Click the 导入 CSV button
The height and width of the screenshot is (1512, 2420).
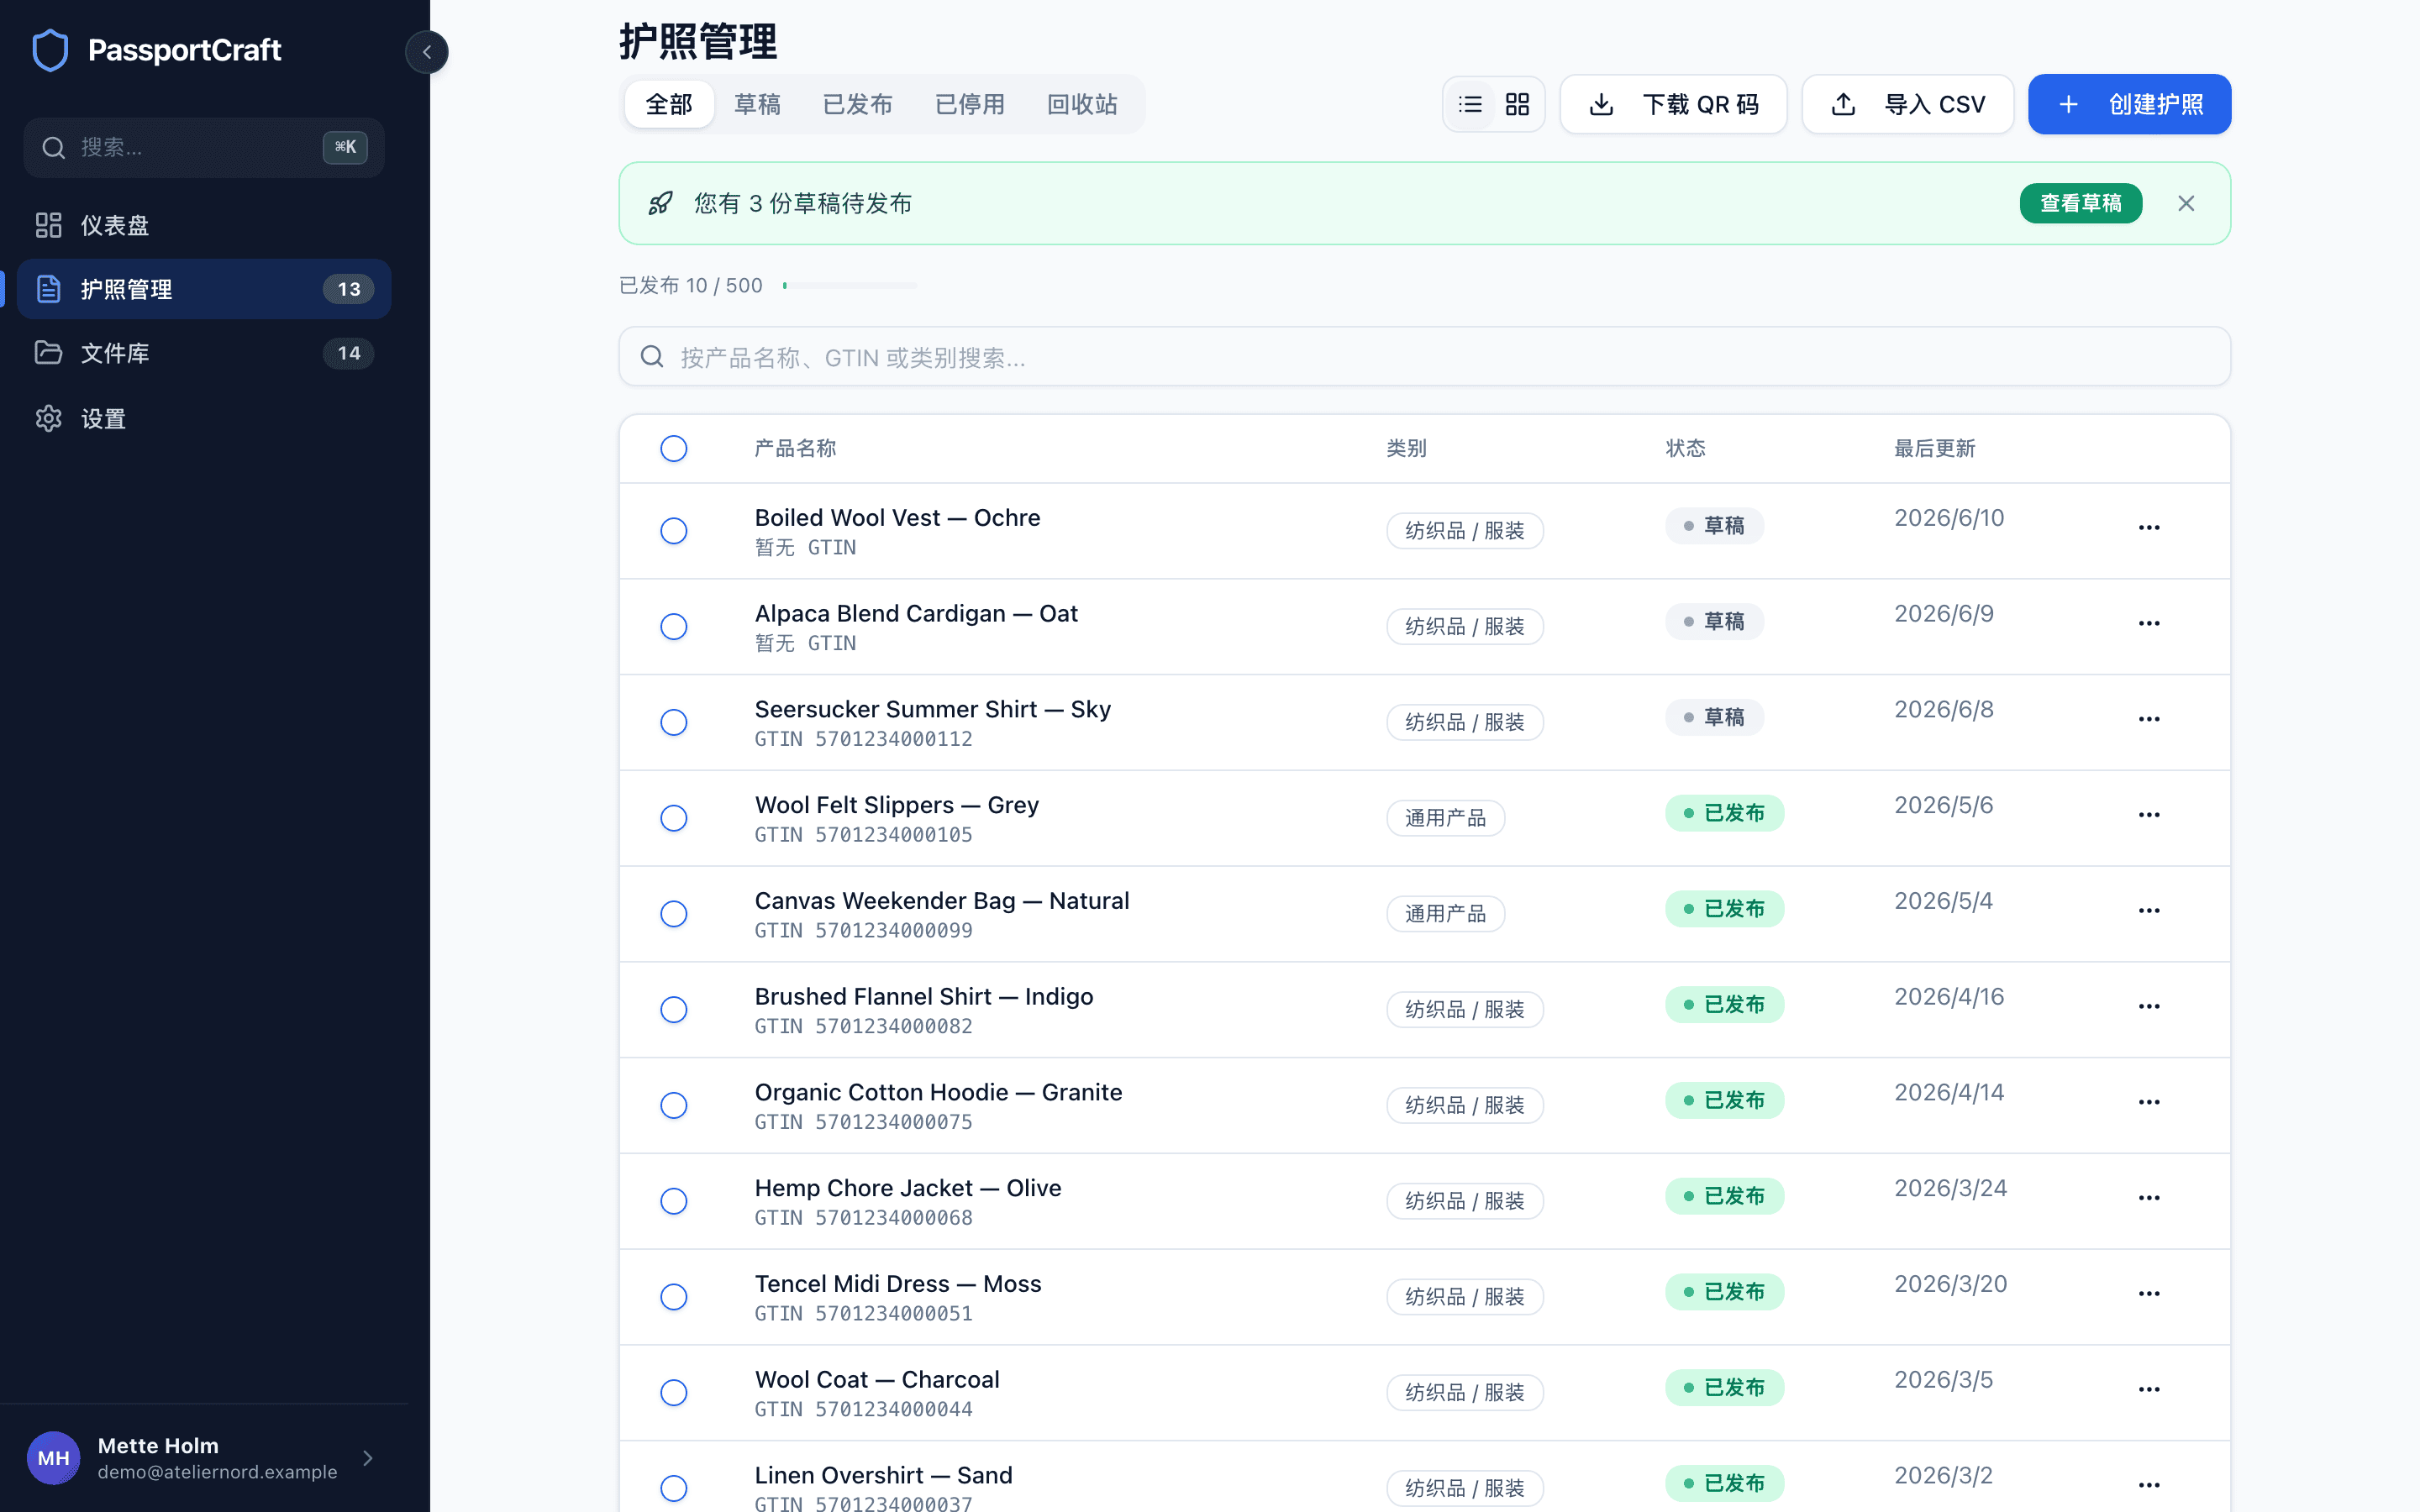click(x=1907, y=104)
